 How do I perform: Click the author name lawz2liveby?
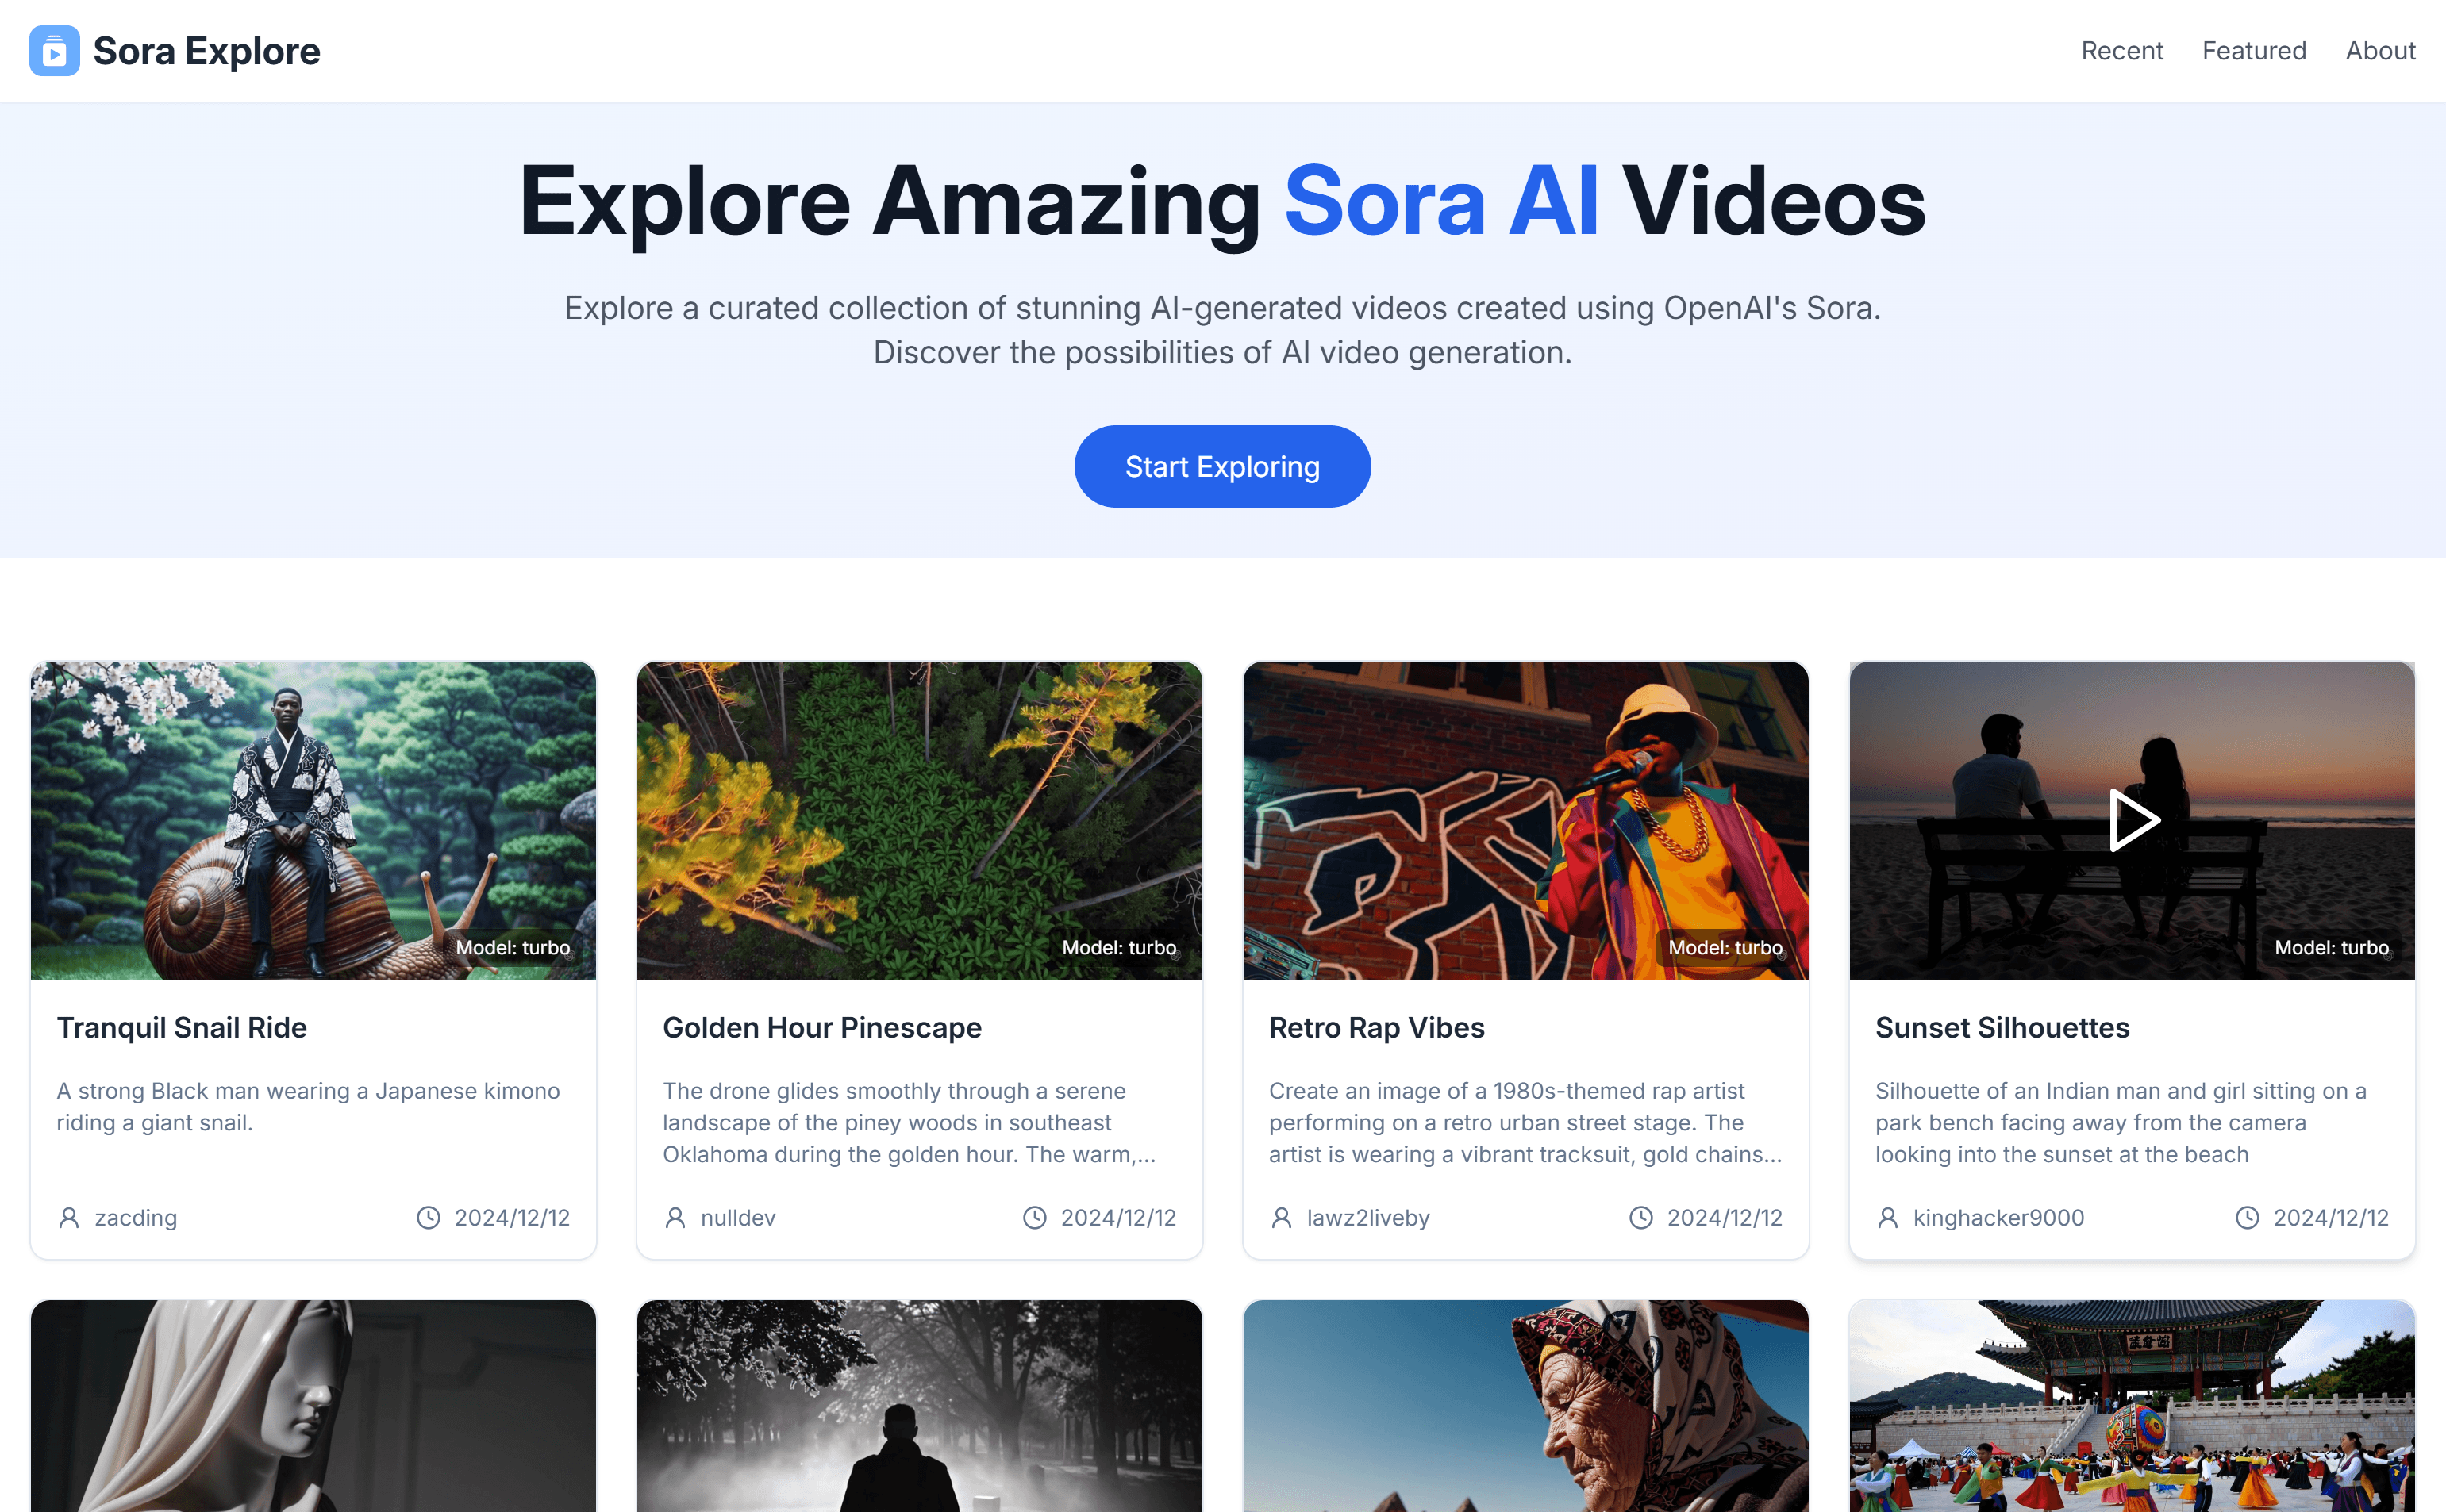1368,1217
